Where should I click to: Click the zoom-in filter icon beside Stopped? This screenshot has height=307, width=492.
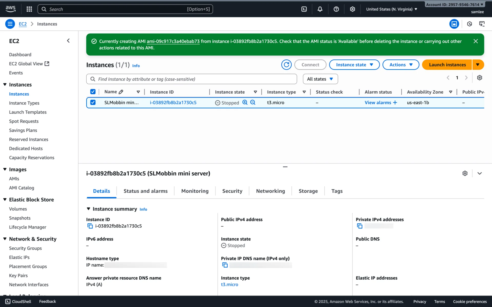coord(245,102)
